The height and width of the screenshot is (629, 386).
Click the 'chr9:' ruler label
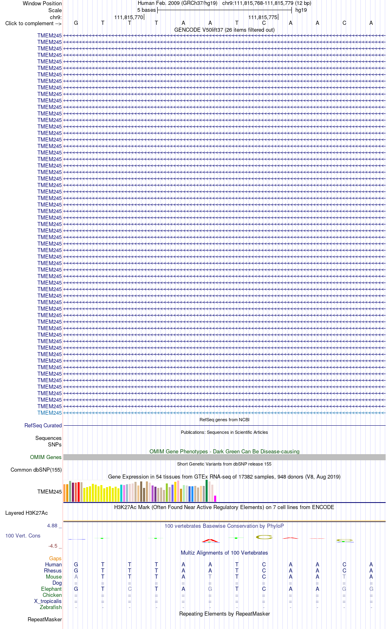(x=56, y=17)
